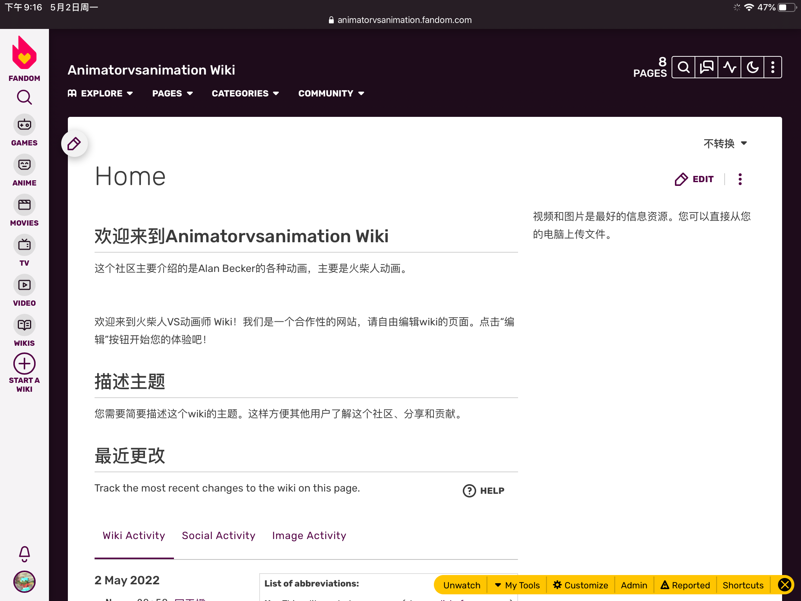Expand the Explore navigation dropdown
This screenshot has height=601, width=801.
click(100, 93)
